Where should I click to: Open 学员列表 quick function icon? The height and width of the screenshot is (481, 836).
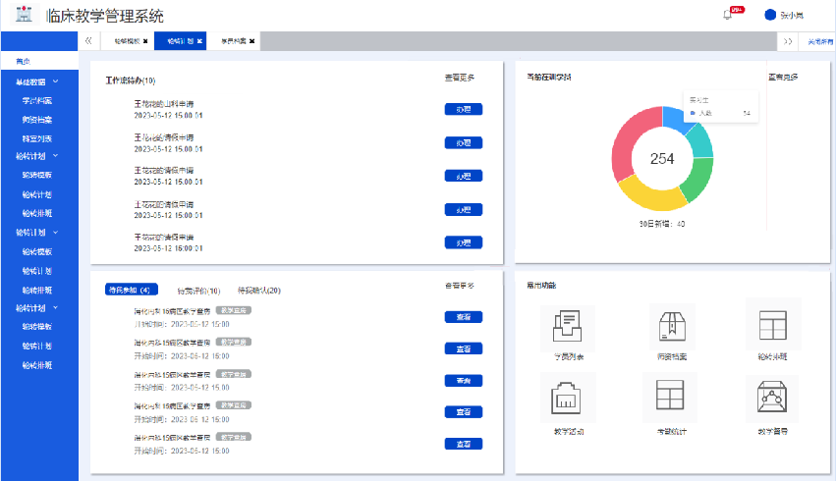tap(568, 325)
